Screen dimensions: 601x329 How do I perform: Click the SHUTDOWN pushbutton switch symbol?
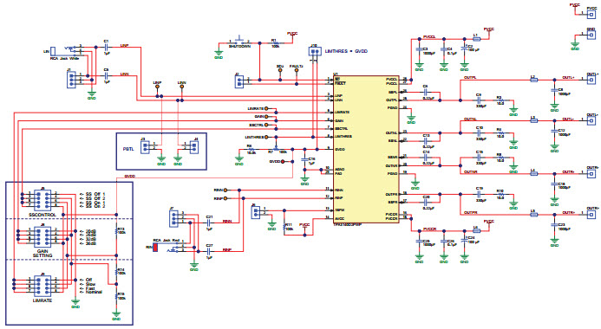pos(239,40)
